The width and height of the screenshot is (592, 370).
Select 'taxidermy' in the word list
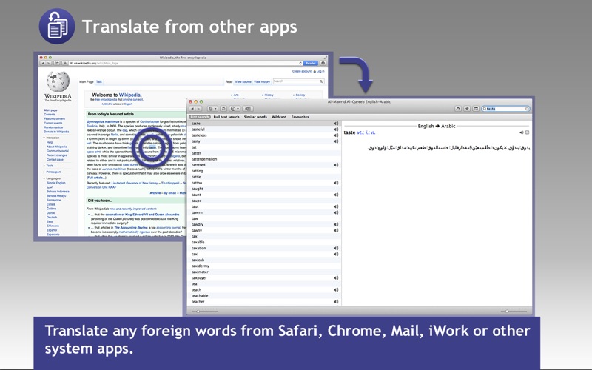click(264, 266)
